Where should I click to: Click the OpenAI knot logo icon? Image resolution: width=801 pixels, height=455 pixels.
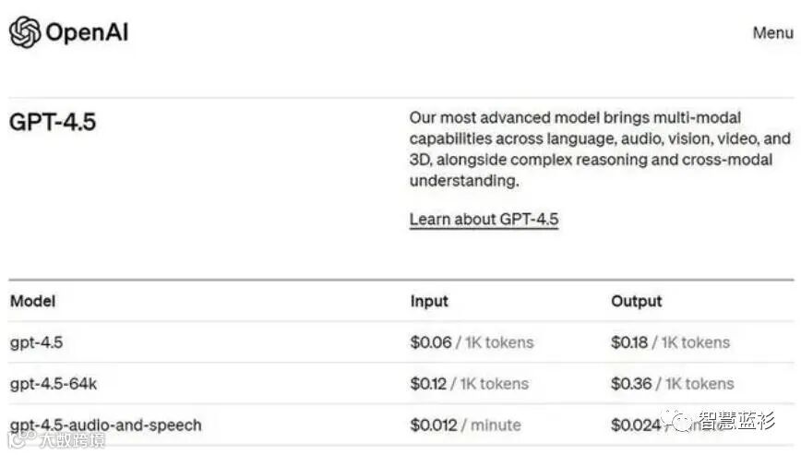(25, 32)
